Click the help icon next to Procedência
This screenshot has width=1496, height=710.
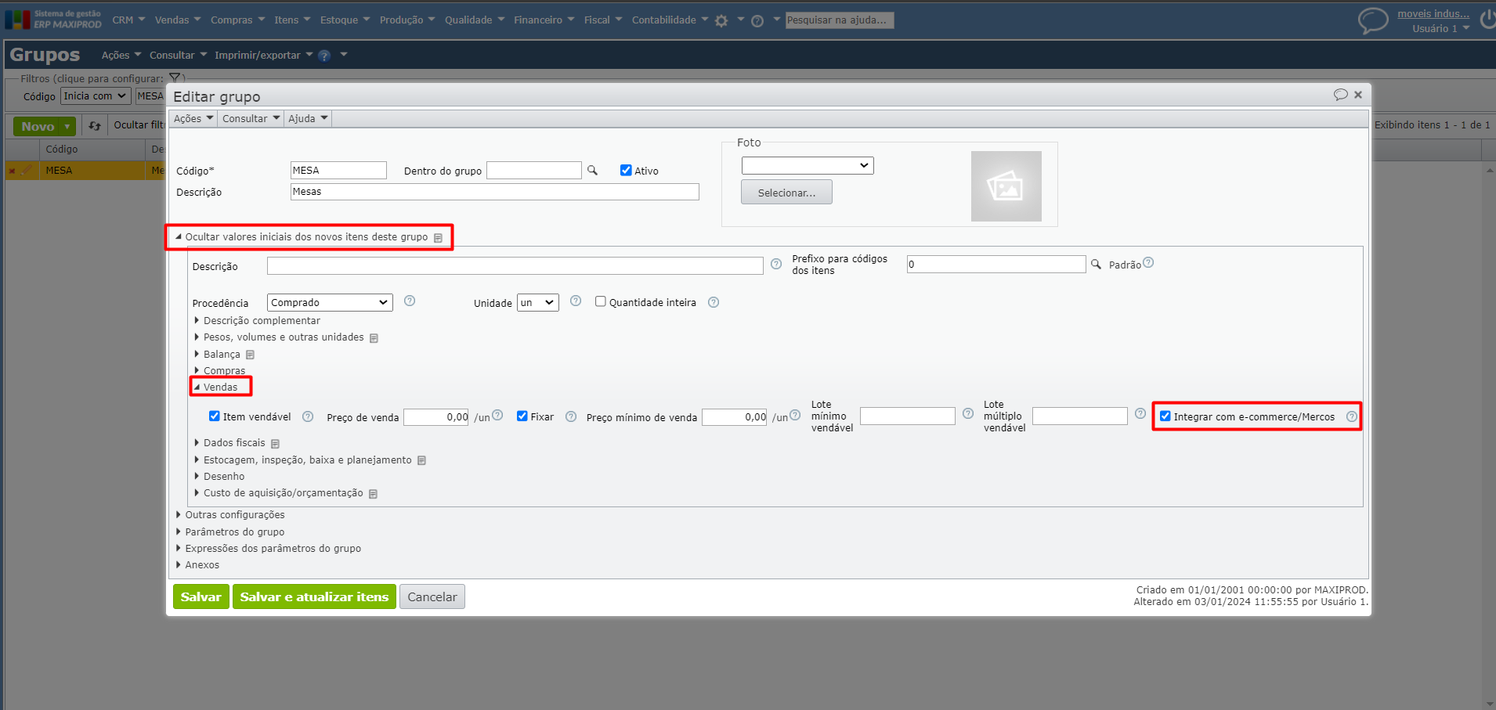tap(410, 301)
